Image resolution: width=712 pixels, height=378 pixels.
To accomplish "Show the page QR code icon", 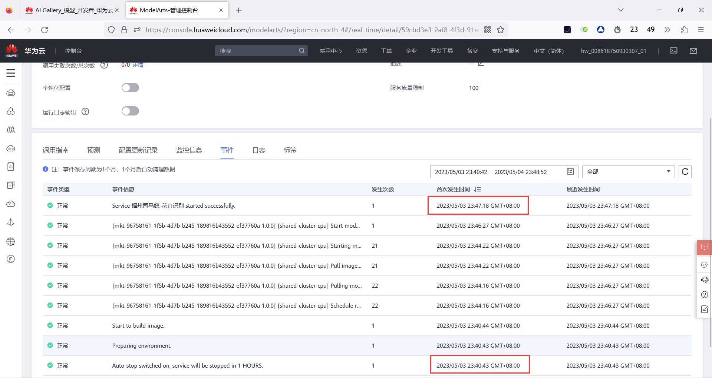I will (488, 30).
